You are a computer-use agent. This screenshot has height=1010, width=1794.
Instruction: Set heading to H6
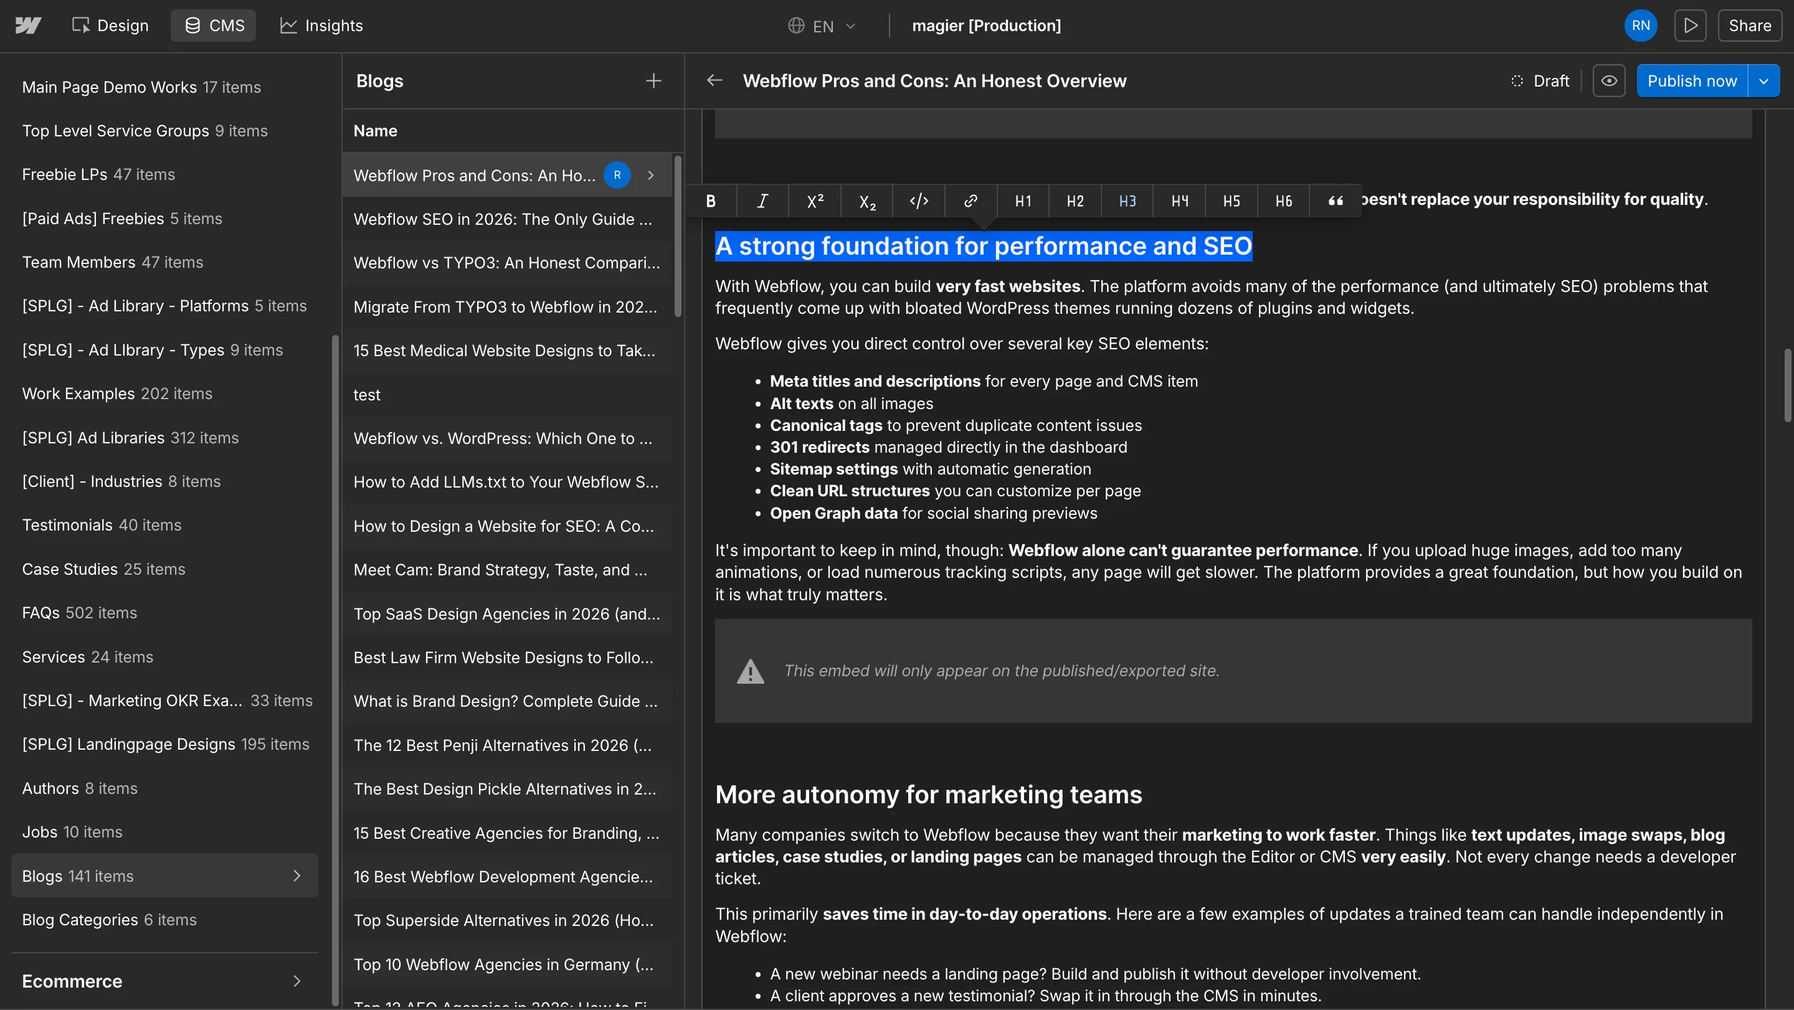(1283, 201)
